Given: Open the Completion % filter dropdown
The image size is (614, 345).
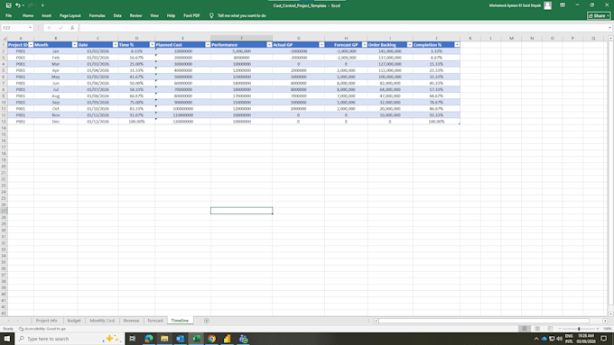Looking at the screenshot, I should click(457, 45).
